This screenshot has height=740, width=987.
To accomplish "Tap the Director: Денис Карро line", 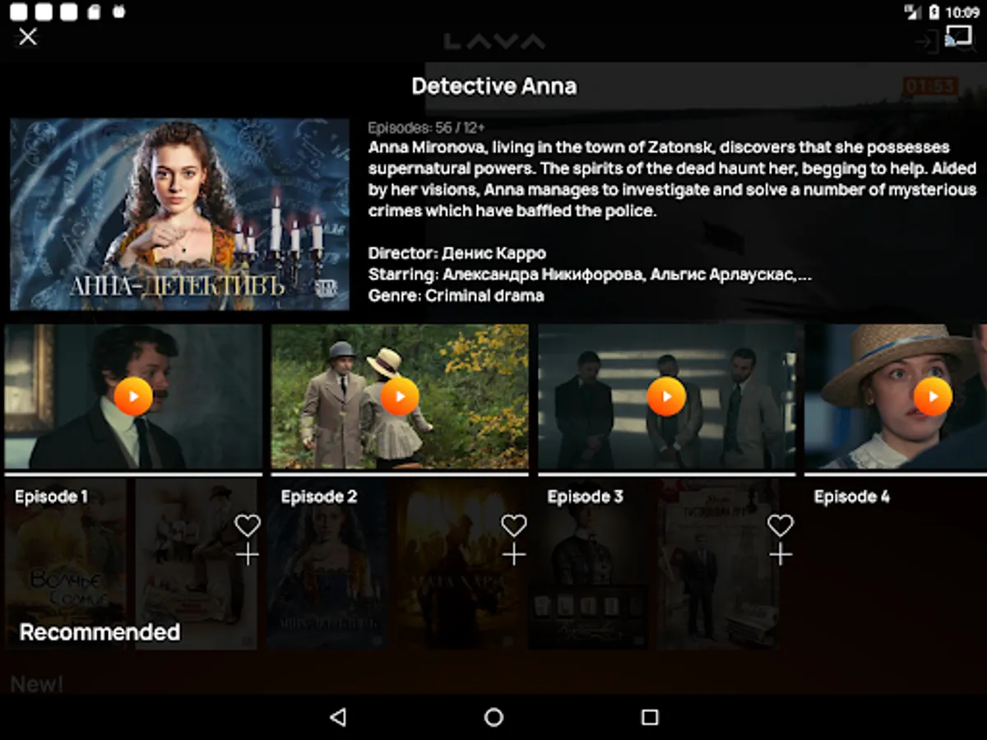I will (456, 253).
